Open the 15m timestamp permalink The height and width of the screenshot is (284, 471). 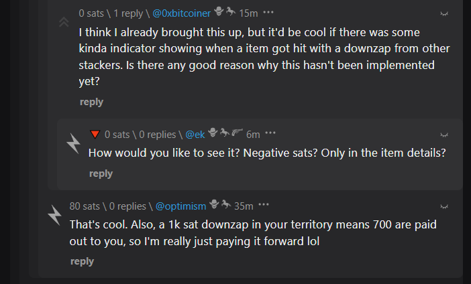(x=248, y=13)
